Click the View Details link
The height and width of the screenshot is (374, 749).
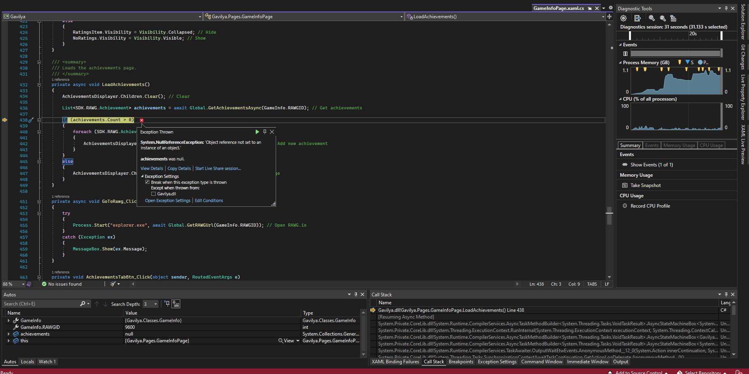pos(152,168)
